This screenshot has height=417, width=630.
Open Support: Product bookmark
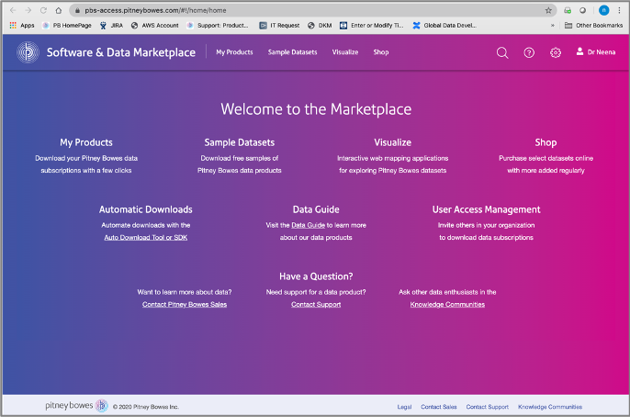pyautogui.click(x=218, y=26)
